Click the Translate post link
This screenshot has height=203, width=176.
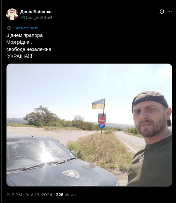pos(25,28)
